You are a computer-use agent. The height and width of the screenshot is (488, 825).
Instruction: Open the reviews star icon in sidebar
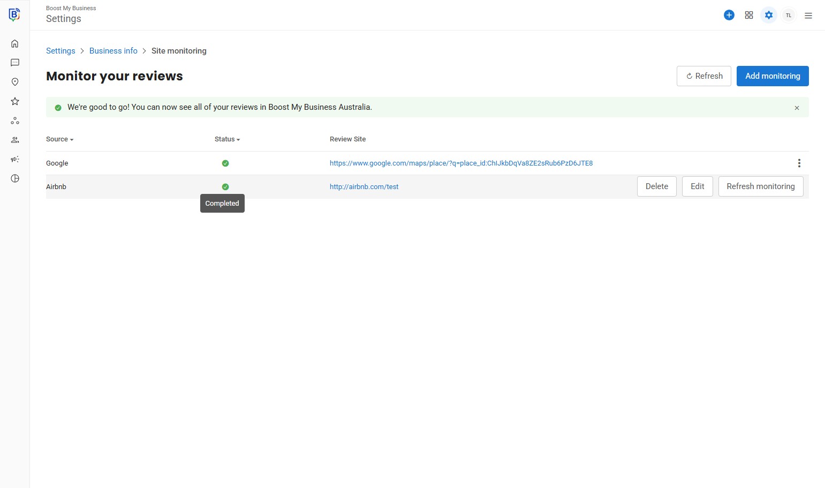click(x=15, y=101)
